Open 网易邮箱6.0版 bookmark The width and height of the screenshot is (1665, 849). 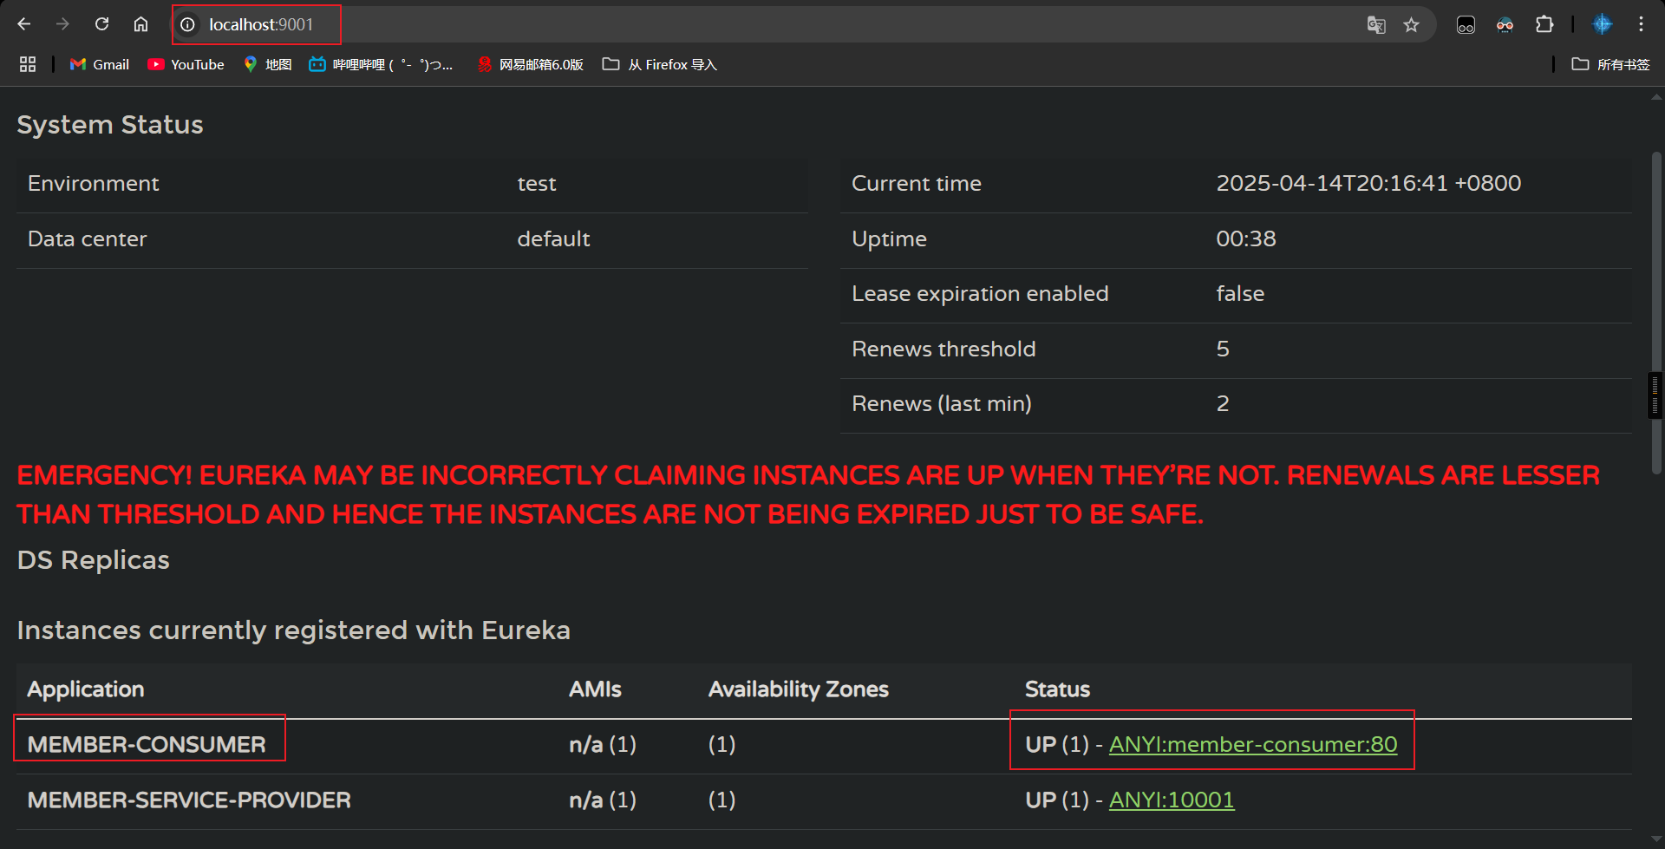click(x=531, y=64)
